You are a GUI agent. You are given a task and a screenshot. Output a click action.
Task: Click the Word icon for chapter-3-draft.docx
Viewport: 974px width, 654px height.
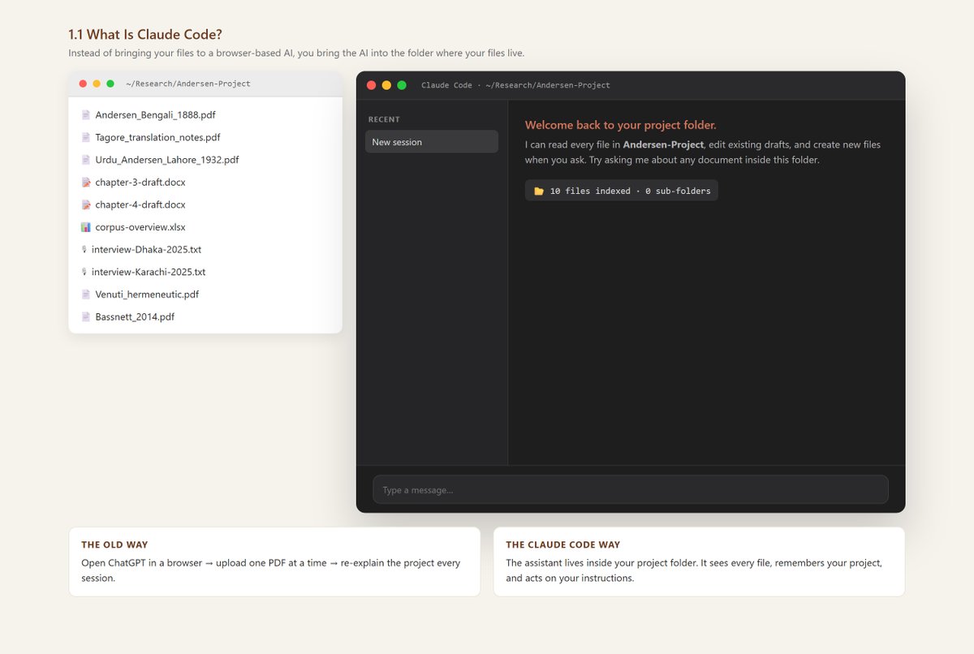86,183
